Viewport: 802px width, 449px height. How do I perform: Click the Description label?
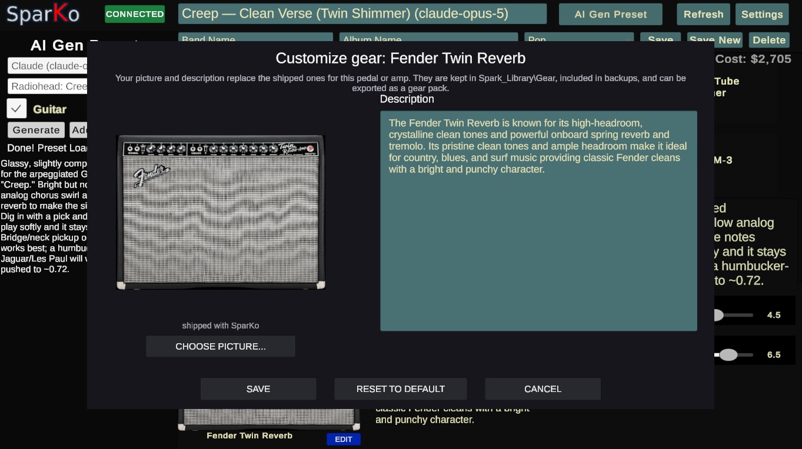tap(407, 99)
